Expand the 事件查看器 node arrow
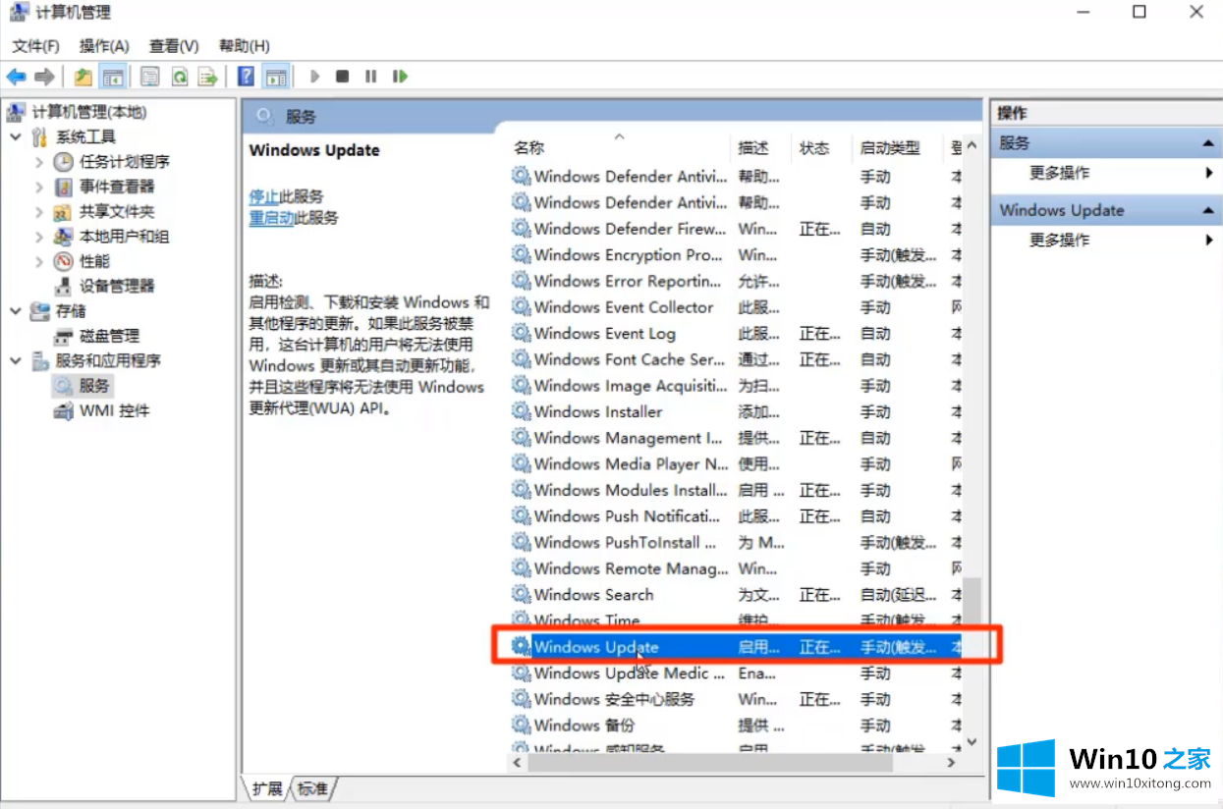The image size is (1223, 809). [x=39, y=187]
